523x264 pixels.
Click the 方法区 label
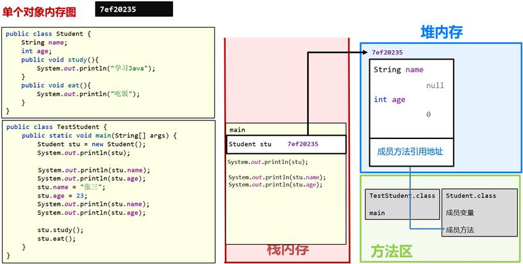(392, 251)
